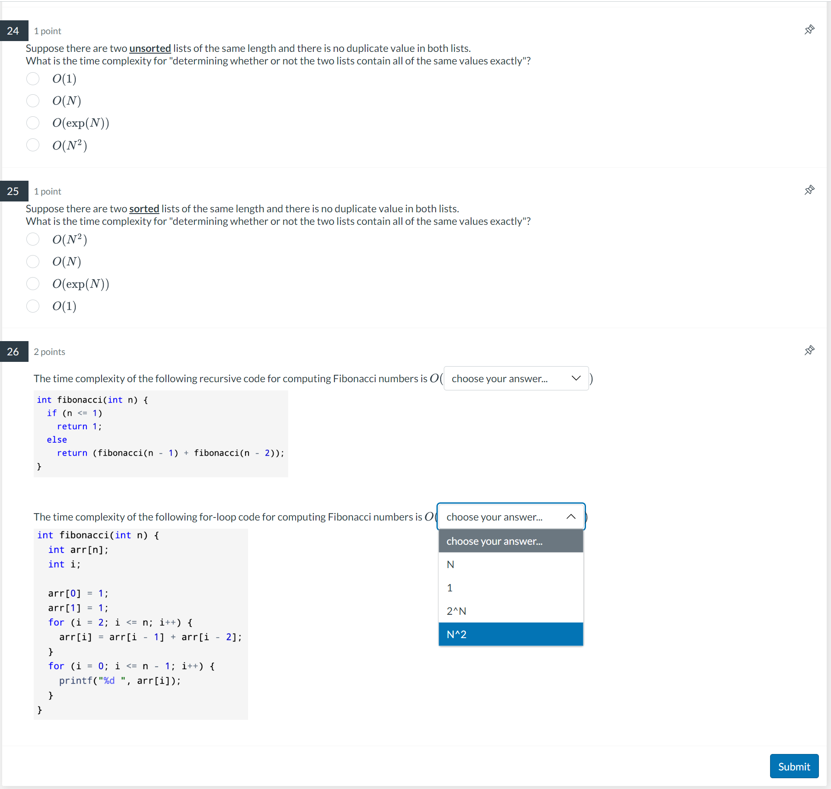Choose O(N²) radio in question 24

pyautogui.click(x=33, y=145)
